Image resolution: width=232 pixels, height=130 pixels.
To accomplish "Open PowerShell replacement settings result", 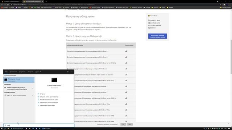I will (x=17, y=88).
